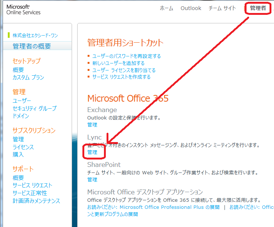Open サービス リクエストを作成する link
Viewport: 274px width, 227px height.
121,77
